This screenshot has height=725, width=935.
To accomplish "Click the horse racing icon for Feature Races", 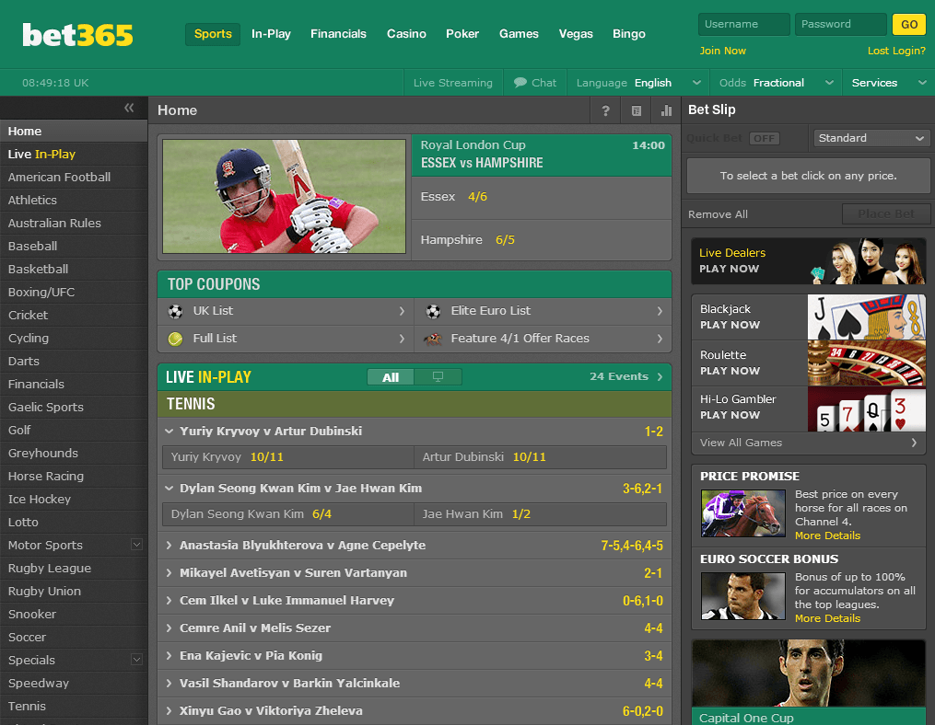I will [433, 339].
